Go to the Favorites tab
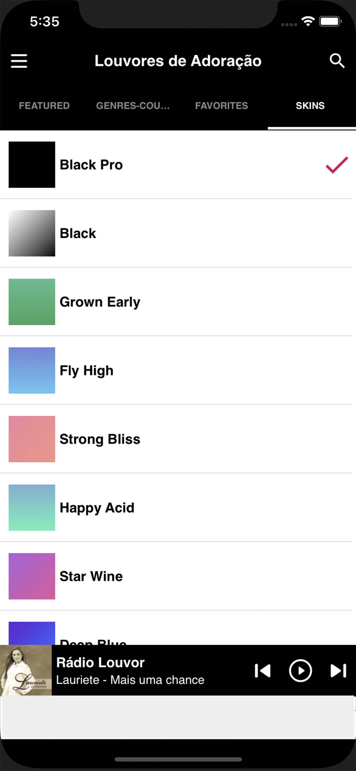Image resolution: width=356 pixels, height=771 pixels. pos(222,106)
